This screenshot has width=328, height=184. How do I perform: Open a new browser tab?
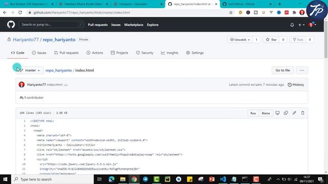click(x=280, y=4)
